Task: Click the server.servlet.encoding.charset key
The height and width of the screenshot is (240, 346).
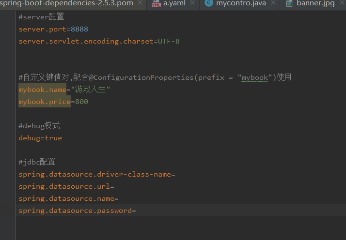Action: [86, 41]
